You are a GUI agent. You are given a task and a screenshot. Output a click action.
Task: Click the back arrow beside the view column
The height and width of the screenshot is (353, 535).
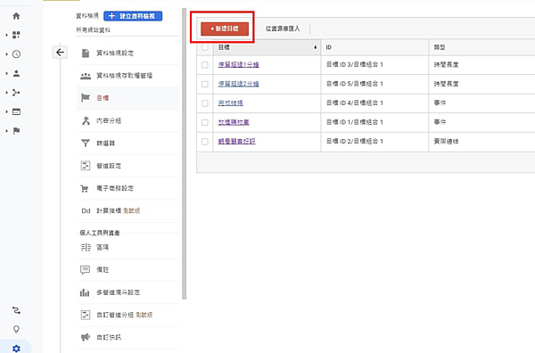click(x=60, y=53)
